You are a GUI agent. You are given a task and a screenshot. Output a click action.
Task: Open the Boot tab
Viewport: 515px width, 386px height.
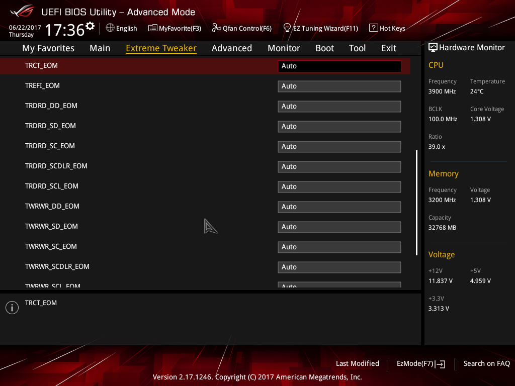tap(324, 48)
